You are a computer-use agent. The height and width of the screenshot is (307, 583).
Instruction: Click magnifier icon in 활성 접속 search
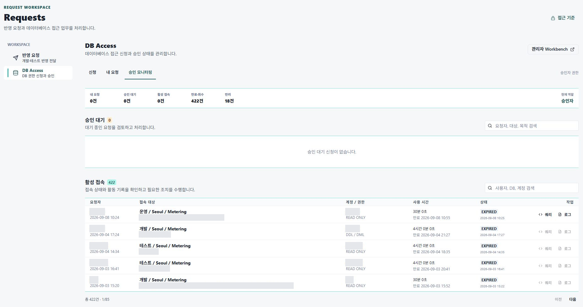[490, 188]
